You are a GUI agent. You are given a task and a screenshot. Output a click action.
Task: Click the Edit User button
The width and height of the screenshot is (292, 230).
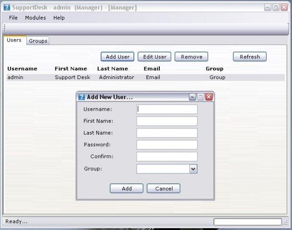pyautogui.click(x=154, y=57)
